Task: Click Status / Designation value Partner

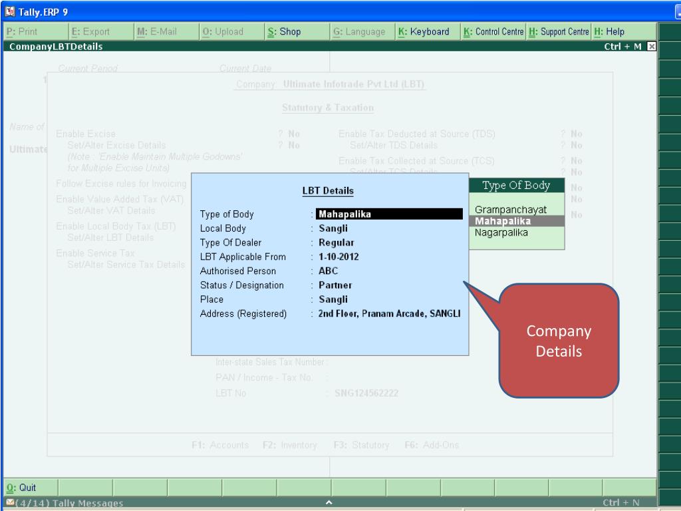Action: click(335, 285)
